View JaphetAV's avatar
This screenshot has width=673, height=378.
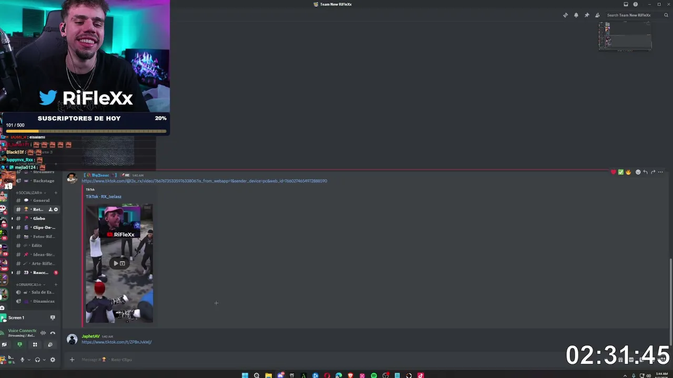[x=72, y=339]
